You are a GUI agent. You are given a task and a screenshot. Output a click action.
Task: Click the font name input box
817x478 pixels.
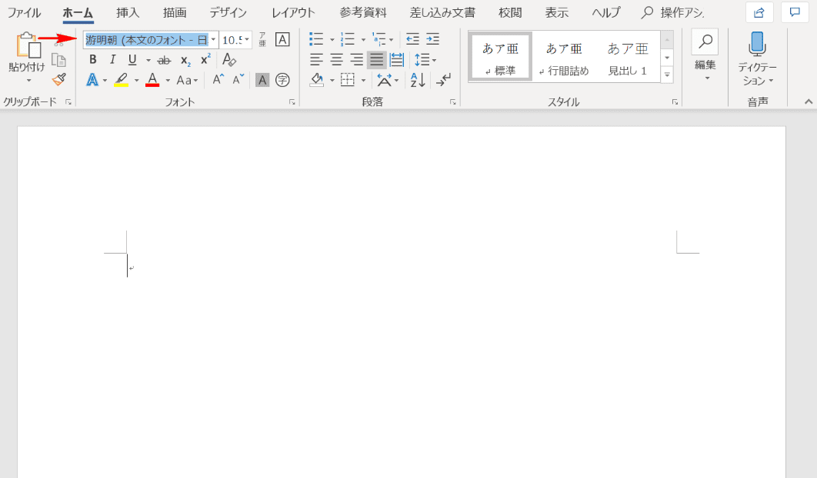(146, 39)
